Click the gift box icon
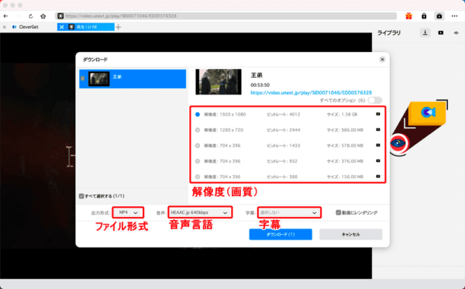This screenshot has height=289, width=465. tap(408, 16)
